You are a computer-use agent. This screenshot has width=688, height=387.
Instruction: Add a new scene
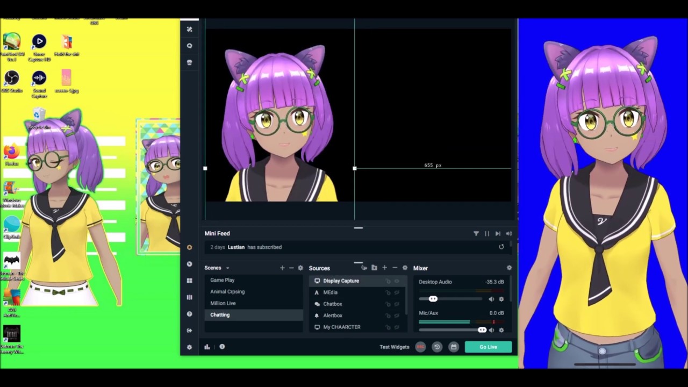[282, 268]
